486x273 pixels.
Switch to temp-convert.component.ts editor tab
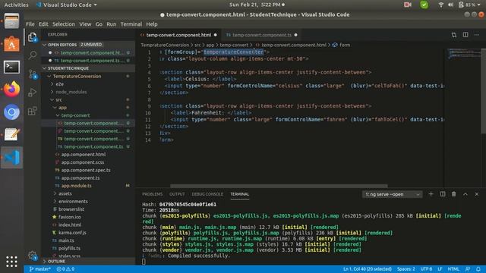(262, 35)
